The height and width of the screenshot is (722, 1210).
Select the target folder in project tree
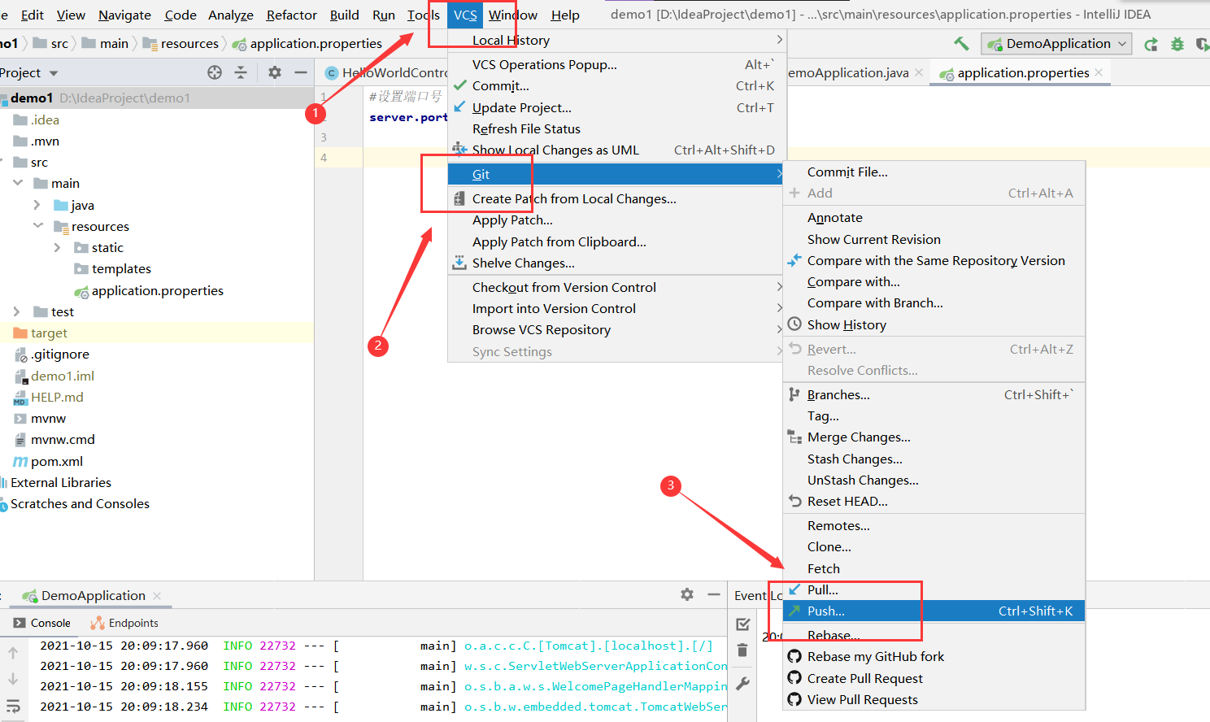tap(49, 333)
